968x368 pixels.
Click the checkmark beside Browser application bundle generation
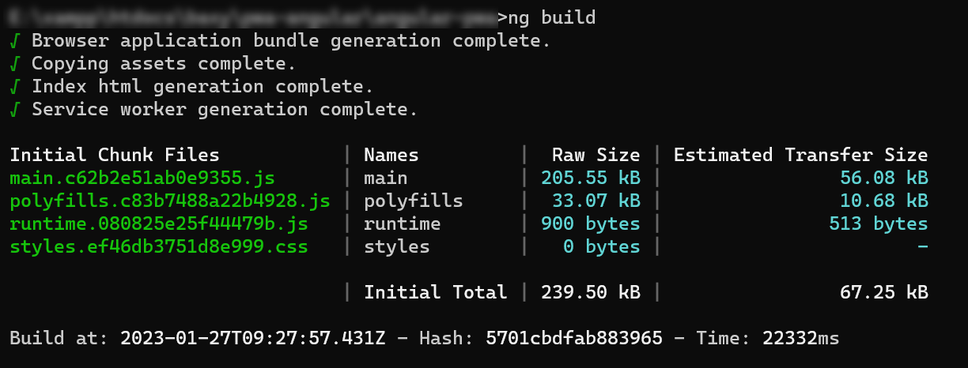point(15,40)
